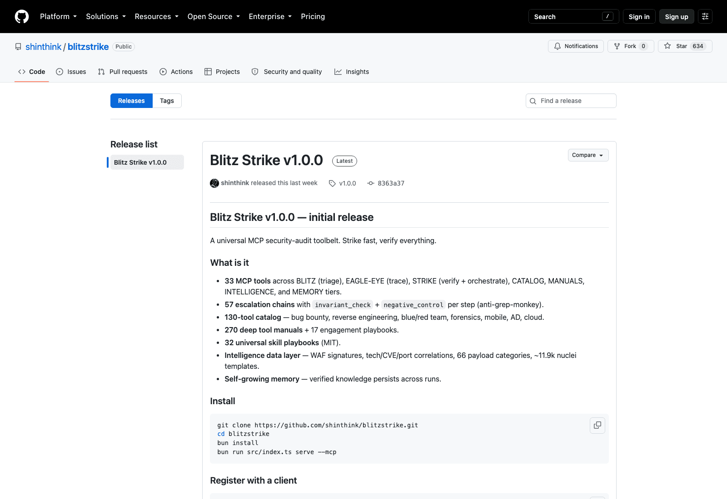
Task: Click the slash shortcut key icon
Action: 607,16
